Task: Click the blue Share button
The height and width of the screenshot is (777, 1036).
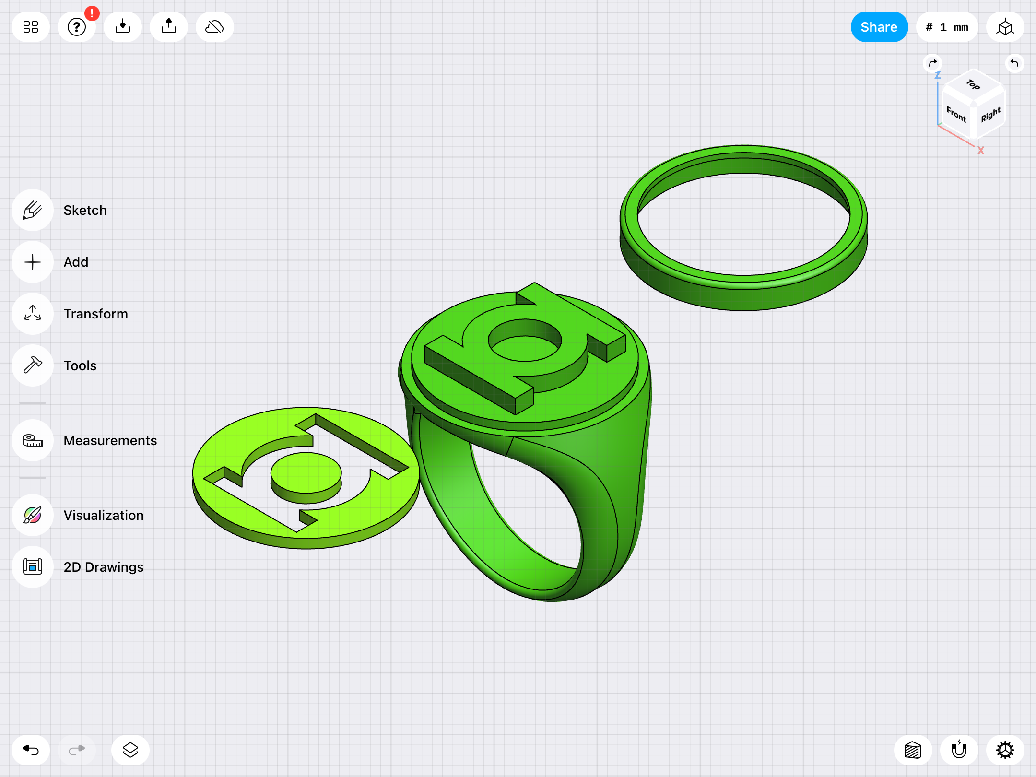Action: click(879, 27)
